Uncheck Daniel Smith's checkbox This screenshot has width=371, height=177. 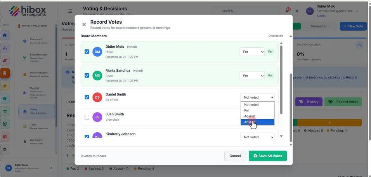pyautogui.click(x=87, y=97)
